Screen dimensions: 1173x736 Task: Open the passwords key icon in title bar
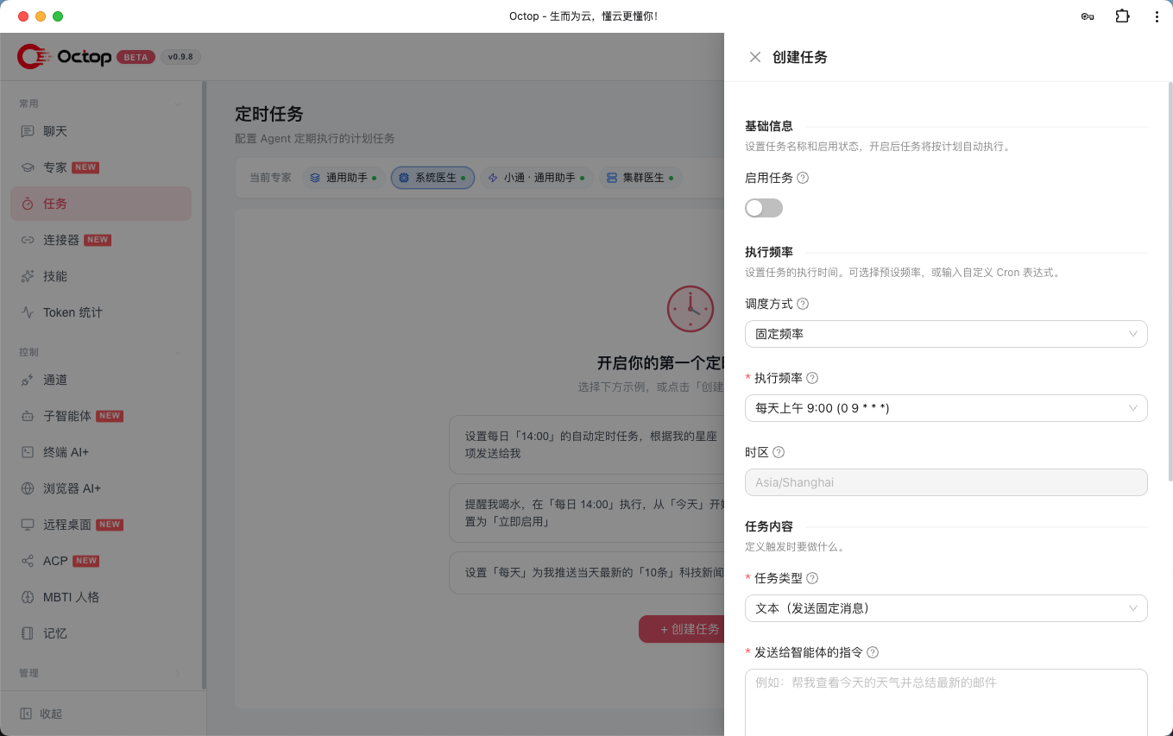coord(1088,16)
